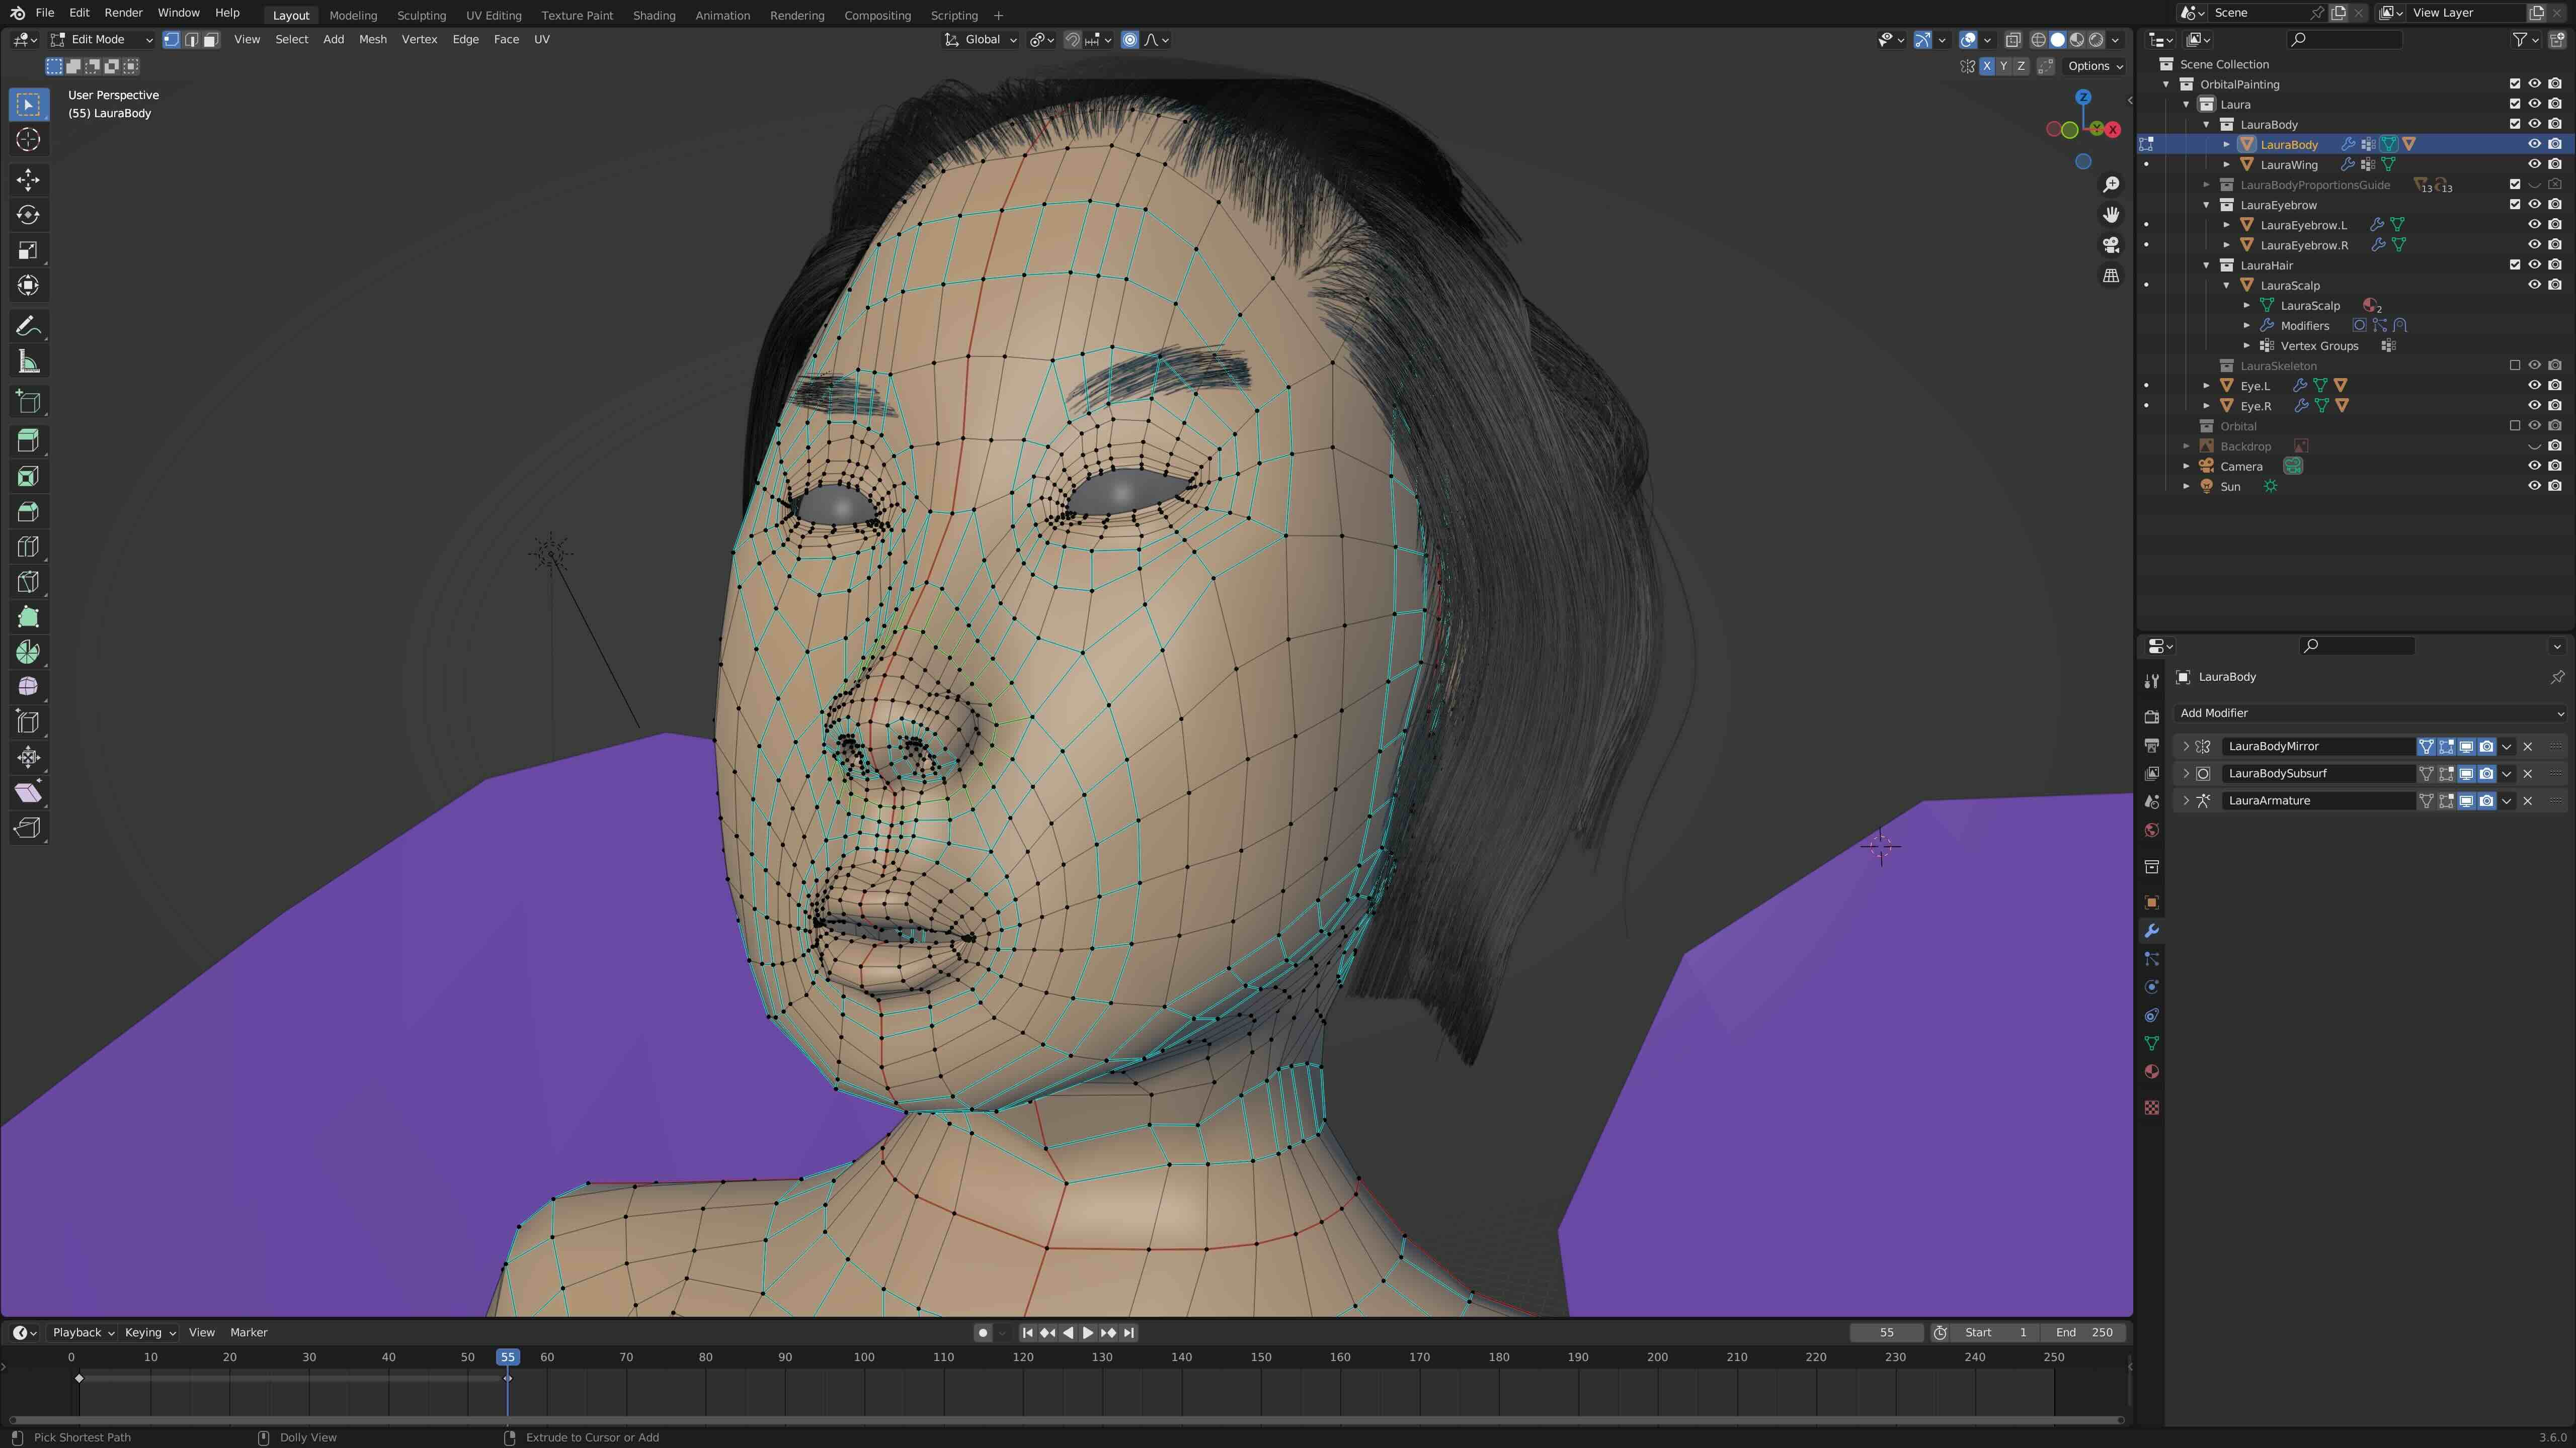Select the Bevel tool

pos(28,512)
